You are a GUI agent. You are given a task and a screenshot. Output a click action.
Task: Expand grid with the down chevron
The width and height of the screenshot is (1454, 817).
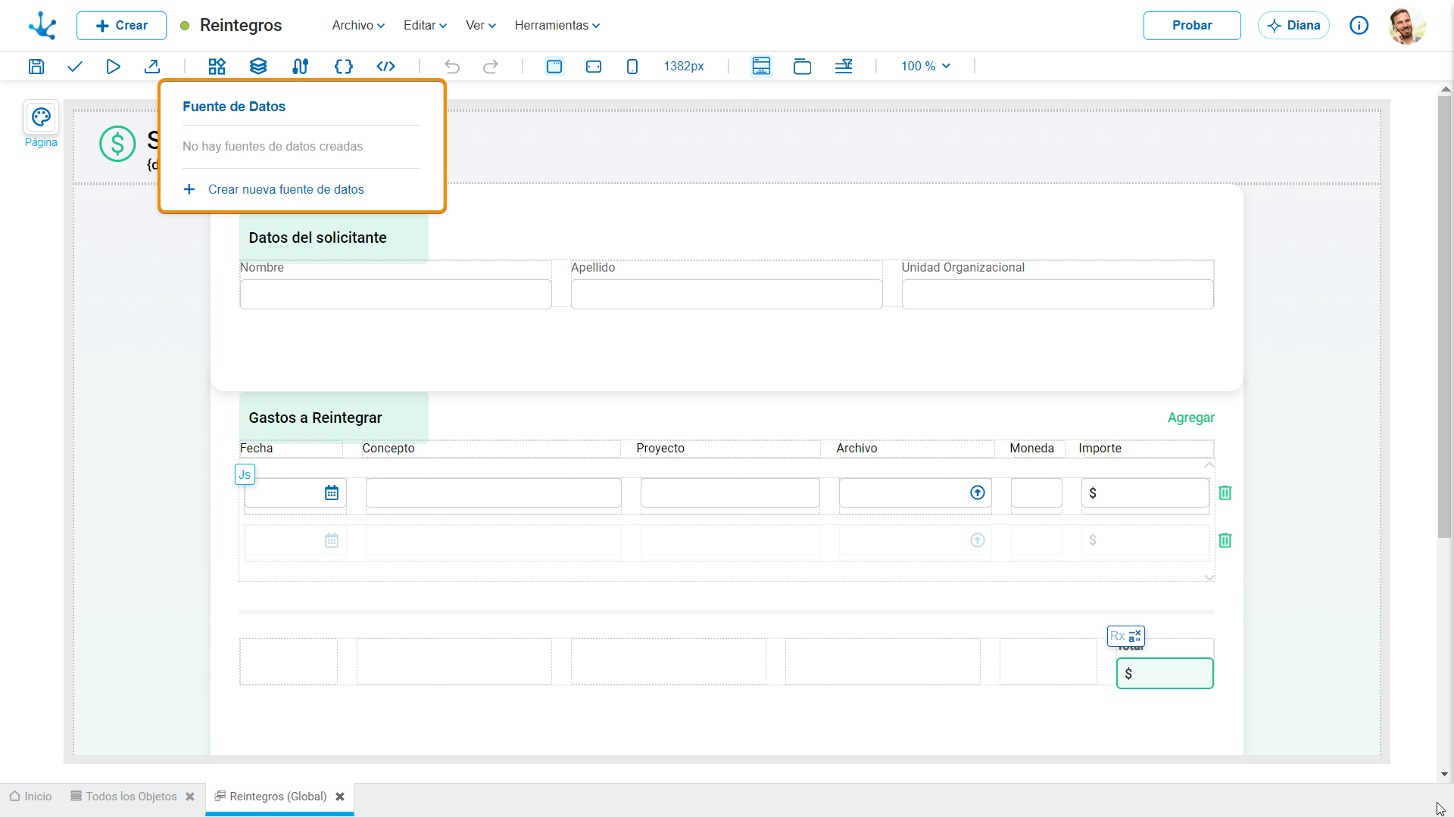[1209, 577]
